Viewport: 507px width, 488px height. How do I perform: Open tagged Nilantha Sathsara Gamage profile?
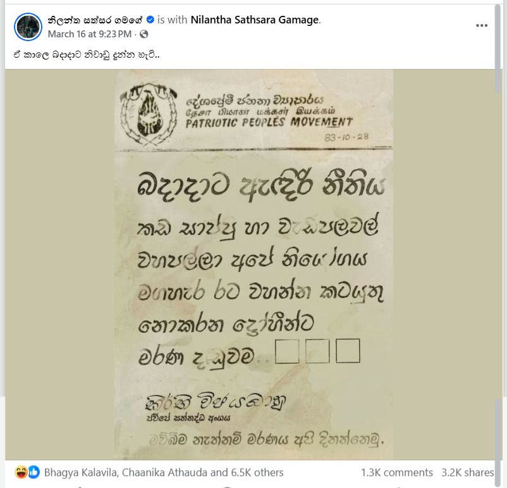tap(255, 20)
